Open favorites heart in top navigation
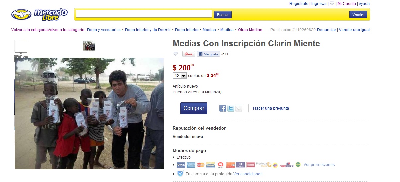400x182 pixels. tap(332, 4)
